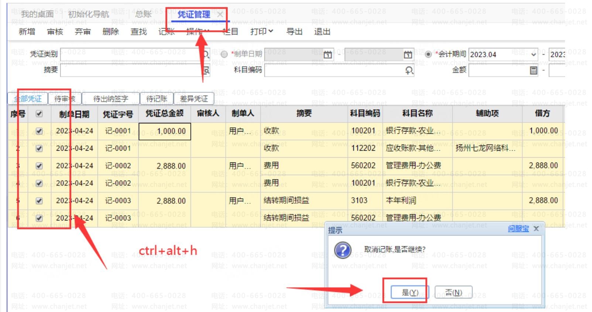This screenshot has height=312, width=592.
Task: Click into the 金额 input field
Action: (504, 70)
